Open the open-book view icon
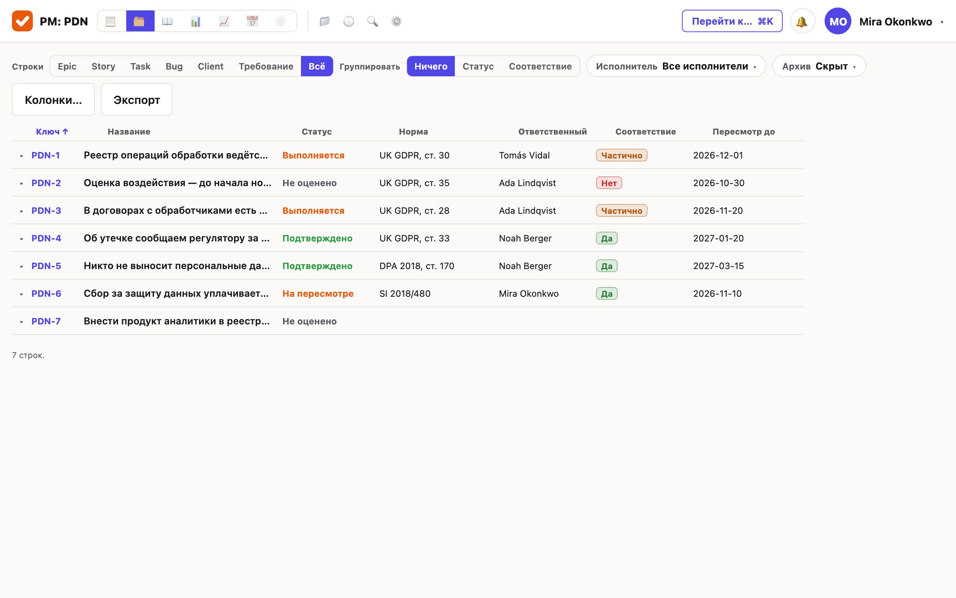 (168, 21)
